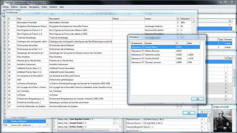Select Emigration Rochelaise en Nouvelle-France description
The image size is (237, 133).
point(69,26)
